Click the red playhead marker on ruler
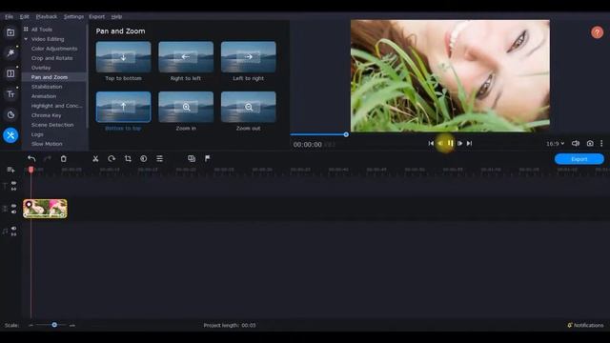The height and width of the screenshot is (343, 610). click(x=30, y=170)
